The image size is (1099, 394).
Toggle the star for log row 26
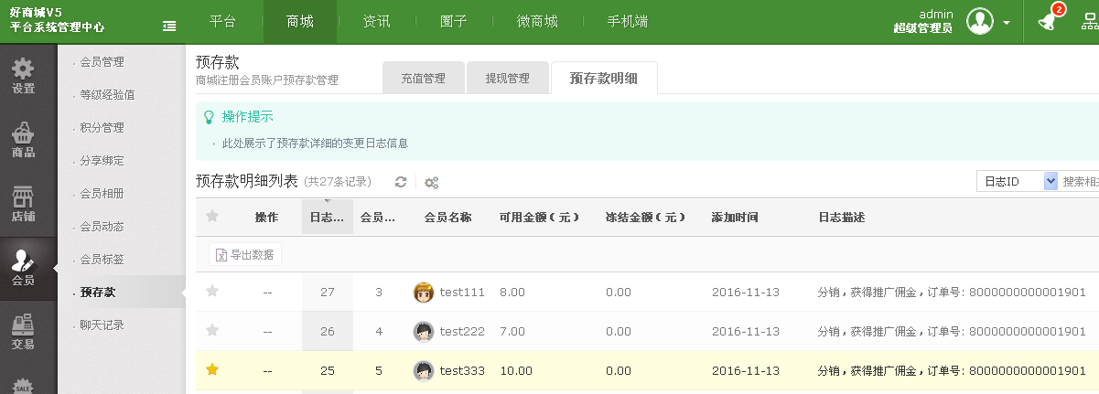[x=212, y=330]
